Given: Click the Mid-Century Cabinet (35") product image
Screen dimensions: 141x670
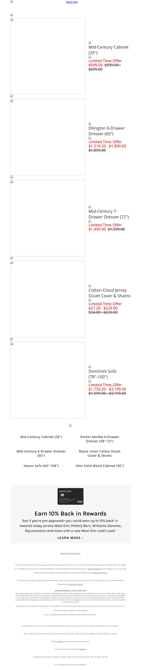Looking at the screenshot, I should coord(48,56).
